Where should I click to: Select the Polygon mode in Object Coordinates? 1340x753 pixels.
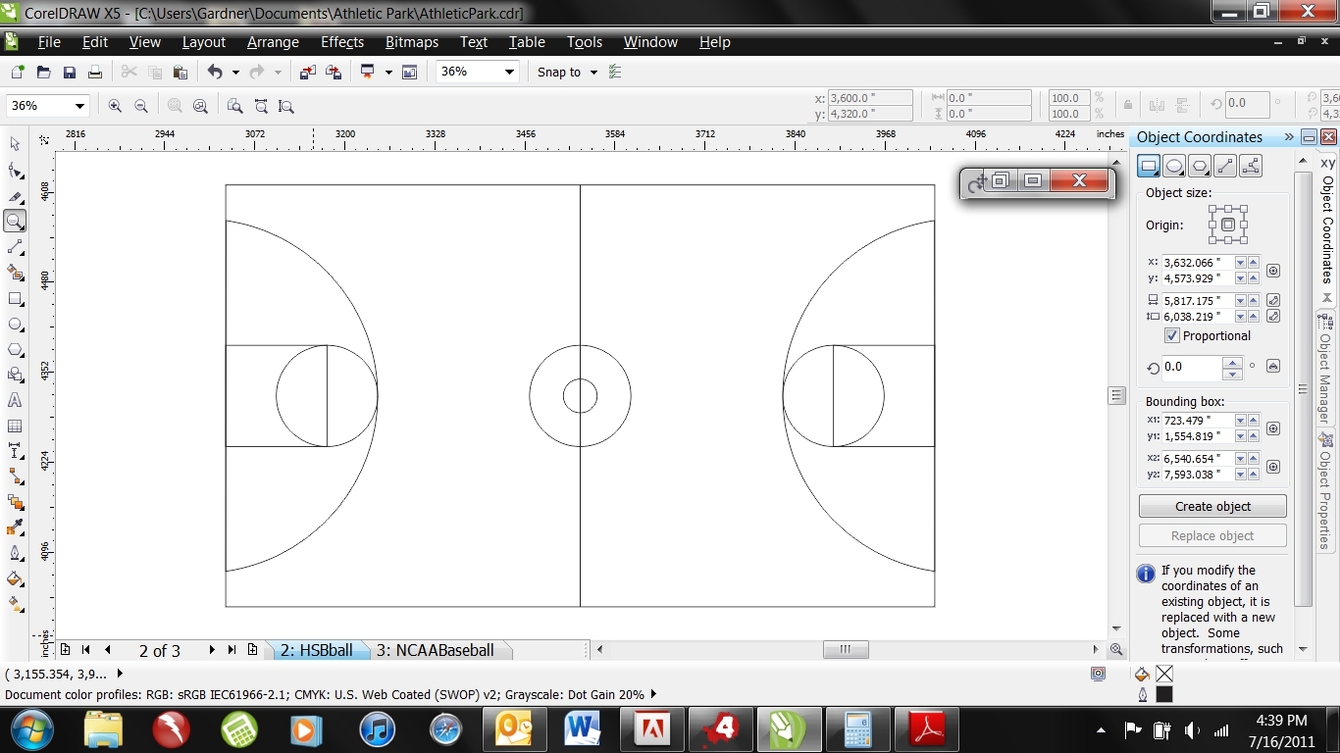1199,166
